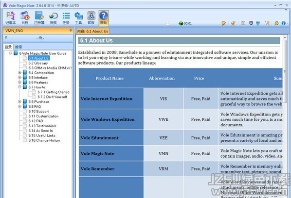Open the 日程 calendar schedule icon
Screen dimensions: 291x198
[25, 18]
